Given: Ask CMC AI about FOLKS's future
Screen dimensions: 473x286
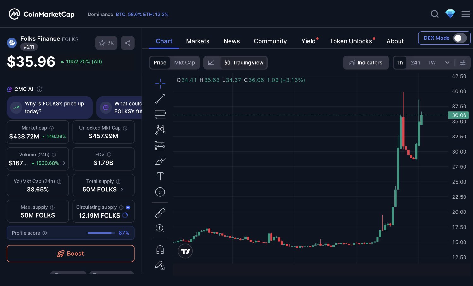Looking at the screenshot, I should (x=119, y=108).
